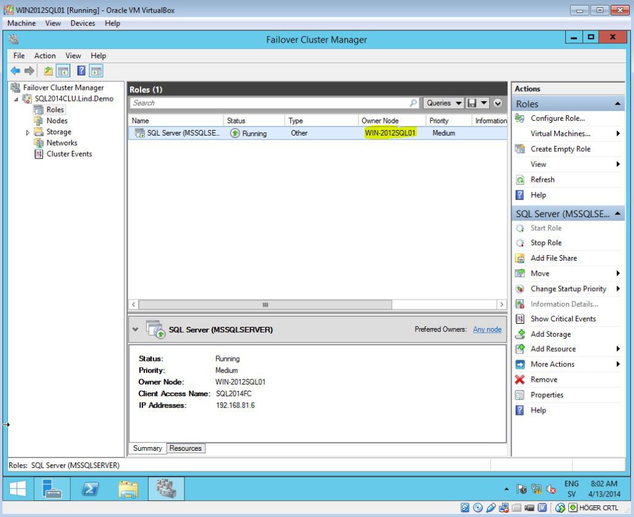
Task: Click Stop Role action
Action: 546,243
